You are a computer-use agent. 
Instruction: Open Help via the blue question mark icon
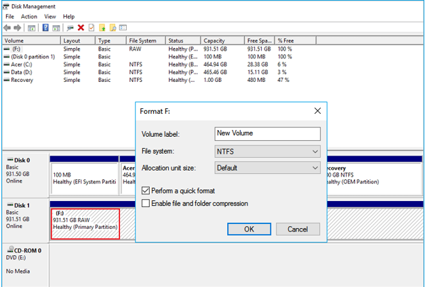click(x=45, y=28)
